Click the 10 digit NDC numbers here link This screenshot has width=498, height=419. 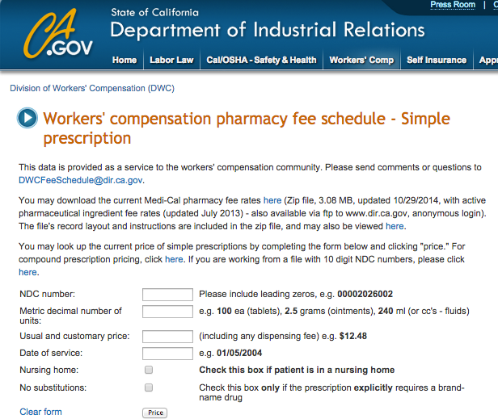coord(27,272)
